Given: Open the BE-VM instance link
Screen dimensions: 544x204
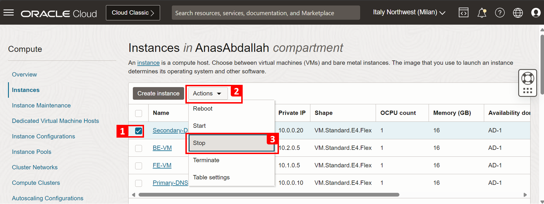Looking at the screenshot, I should [x=162, y=148].
